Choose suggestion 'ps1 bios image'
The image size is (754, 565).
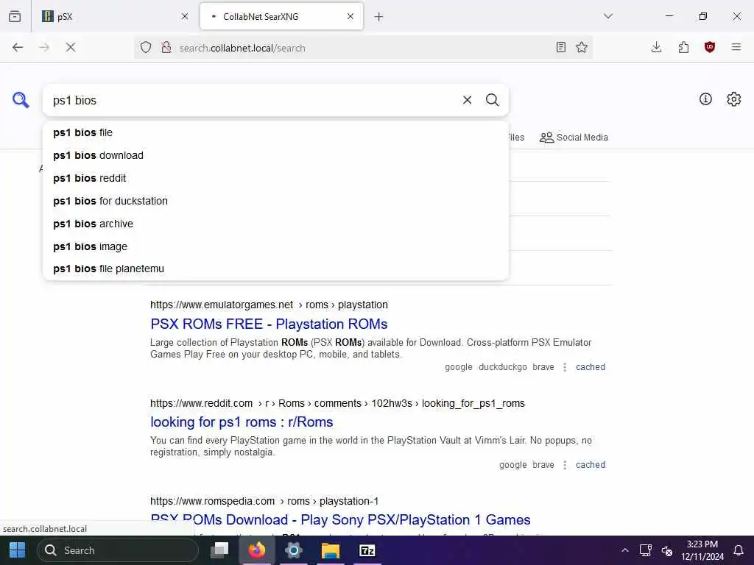(275, 246)
